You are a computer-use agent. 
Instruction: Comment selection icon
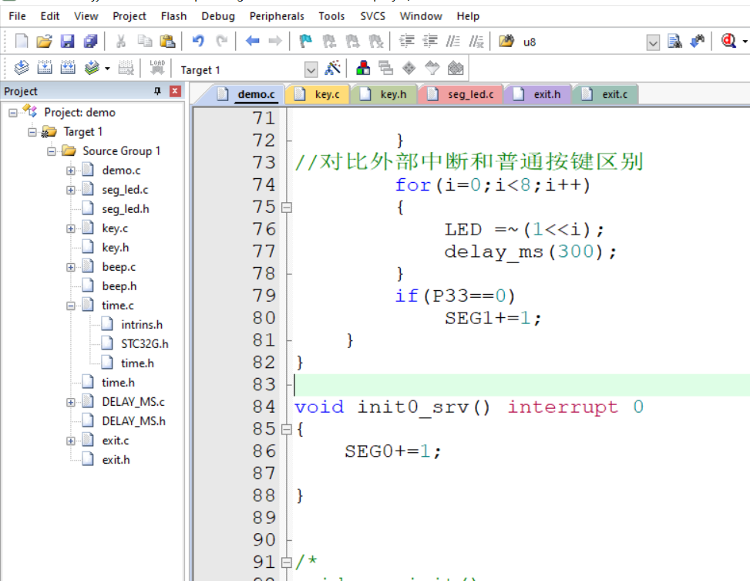453,41
